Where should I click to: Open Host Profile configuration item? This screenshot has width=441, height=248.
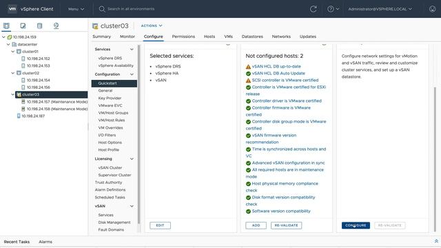click(x=109, y=150)
